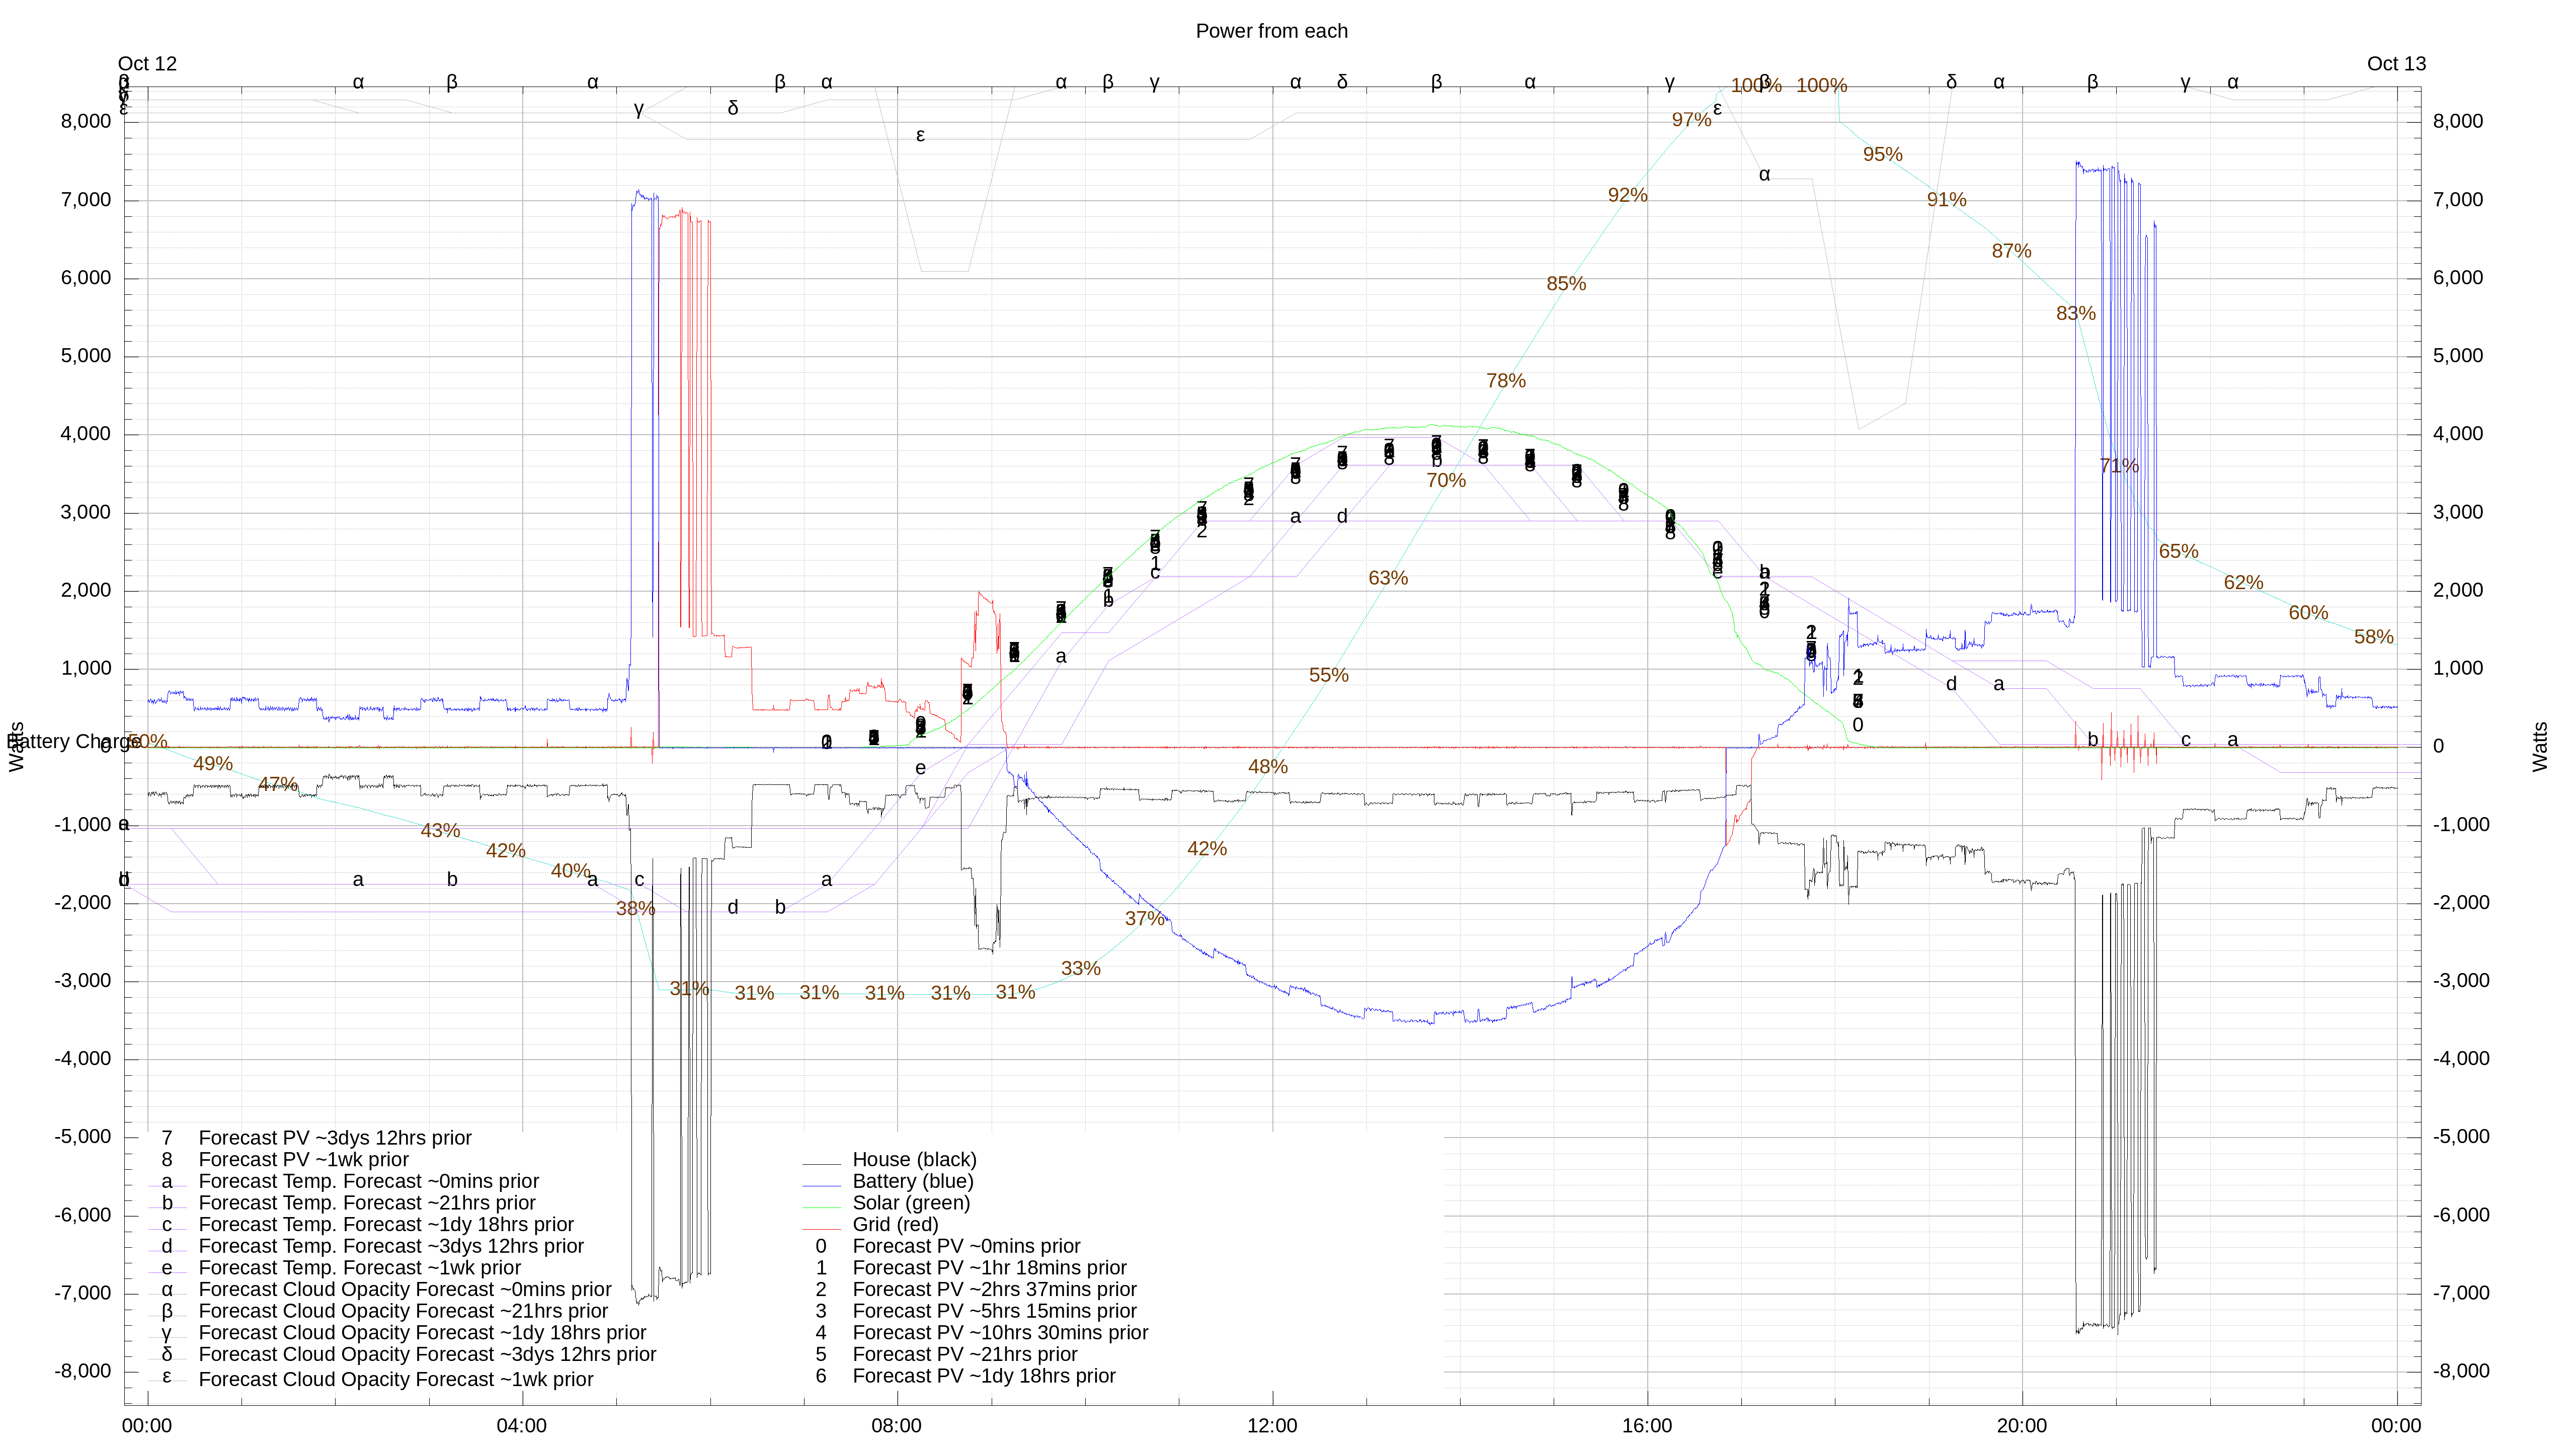Select the '60%' battery charge label
2576x1449 pixels.
point(2309,613)
